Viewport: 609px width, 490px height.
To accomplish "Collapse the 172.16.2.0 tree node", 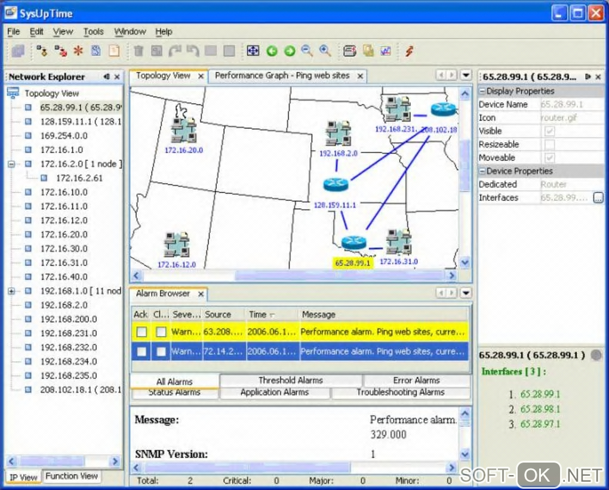I will tap(12, 164).
